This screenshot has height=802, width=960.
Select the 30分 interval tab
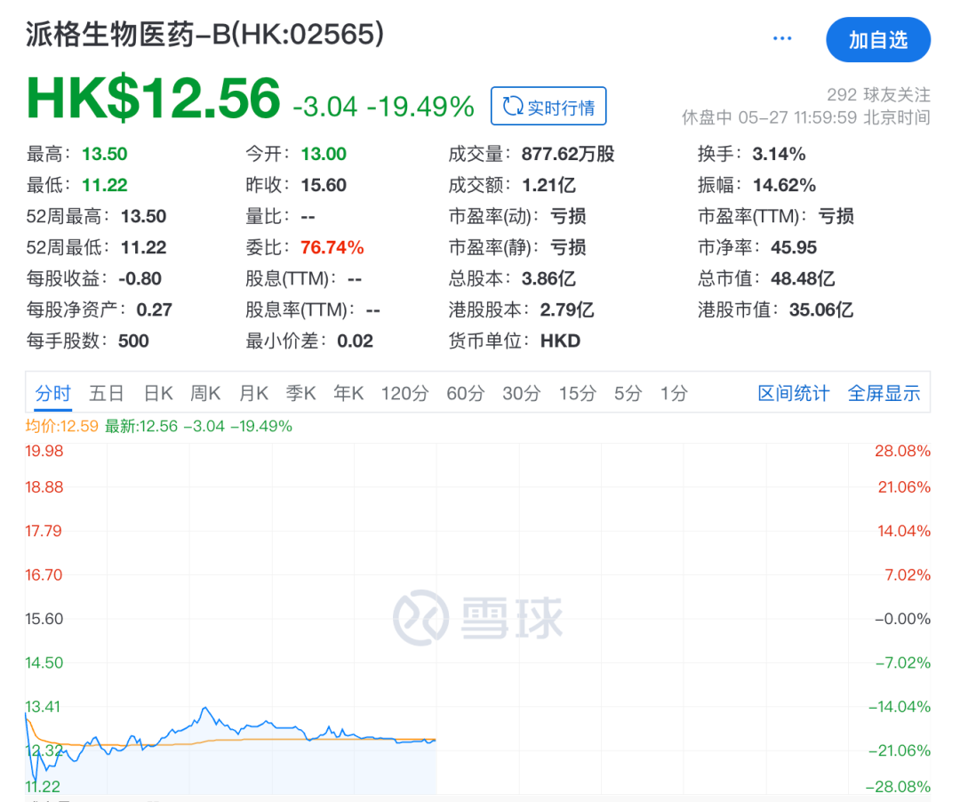click(x=521, y=393)
